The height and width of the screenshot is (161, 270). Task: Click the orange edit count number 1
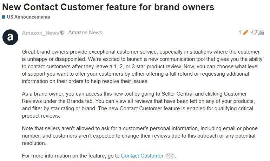[240, 33]
